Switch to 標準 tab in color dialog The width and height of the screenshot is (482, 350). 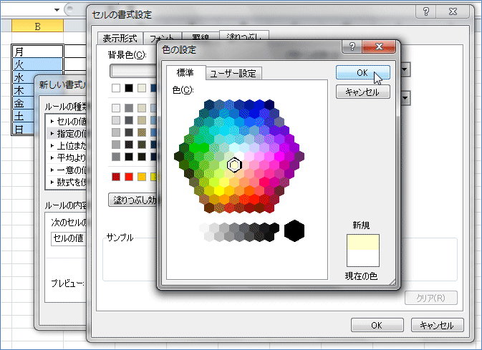(x=185, y=72)
